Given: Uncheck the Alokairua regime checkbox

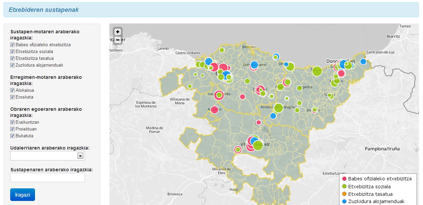Looking at the screenshot, I should point(13,90).
